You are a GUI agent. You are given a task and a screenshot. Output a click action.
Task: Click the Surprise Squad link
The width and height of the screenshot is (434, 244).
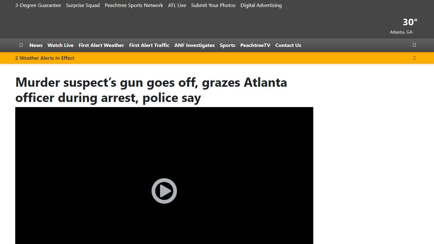point(83,5)
